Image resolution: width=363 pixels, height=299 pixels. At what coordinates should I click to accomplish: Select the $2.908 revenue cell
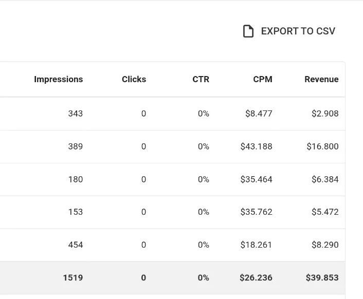tap(325, 114)
